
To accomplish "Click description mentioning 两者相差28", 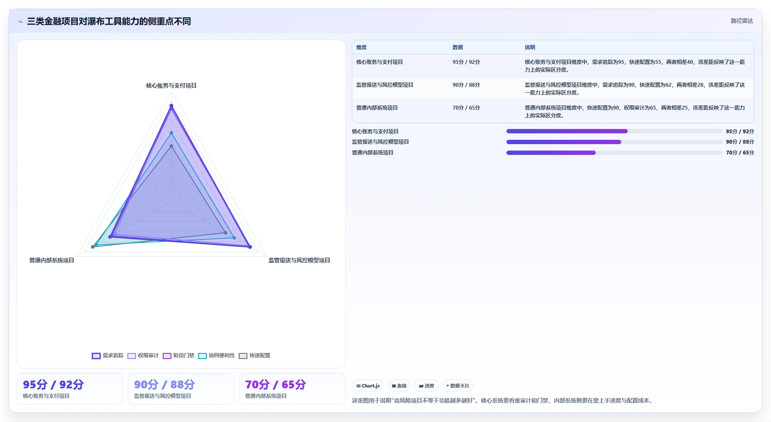I will pos(635,89).
